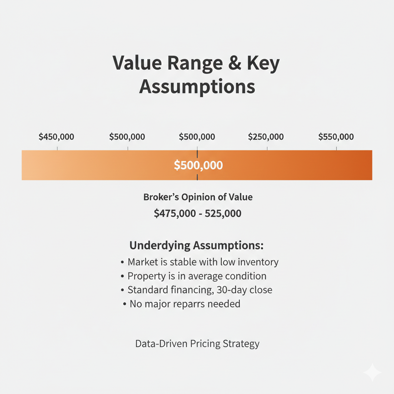The width and height of the screenshot is (394, 394).
Task: Click the Value Range & Key Assumptions title
Action: pyautogui.click(x=197, y=75)
